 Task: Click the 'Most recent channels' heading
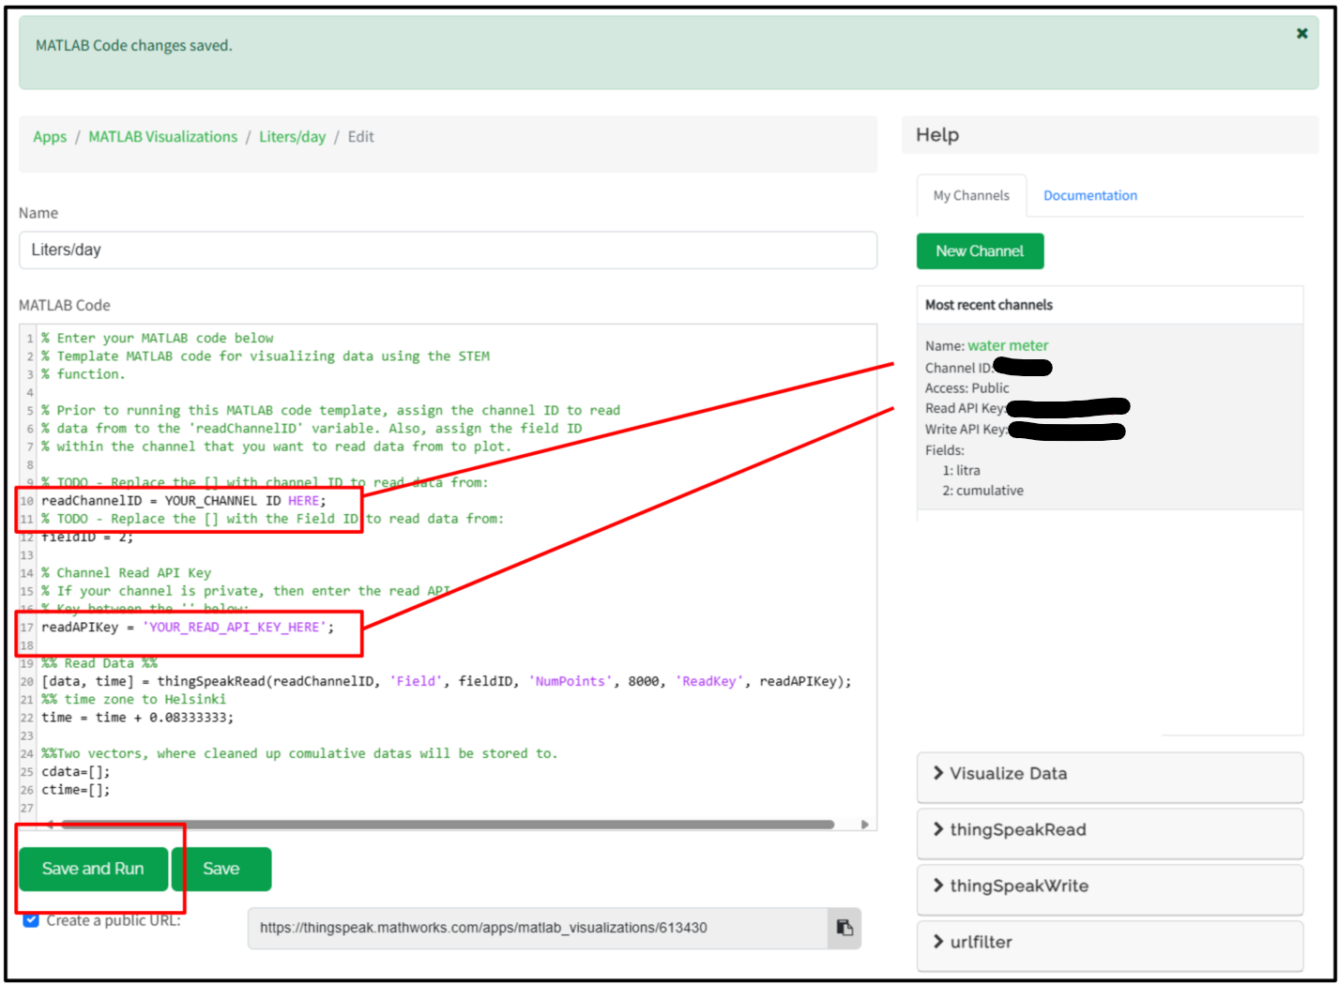pyautogui.click(x=989, y=305)
